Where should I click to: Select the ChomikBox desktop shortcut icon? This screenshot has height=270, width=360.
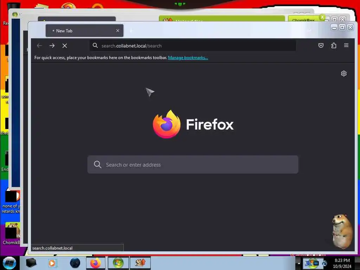point(11,233)
